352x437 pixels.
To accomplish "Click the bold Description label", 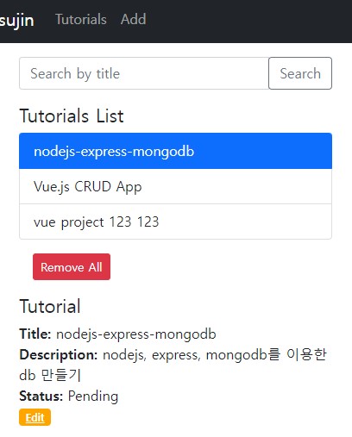I will coord(59,354).
